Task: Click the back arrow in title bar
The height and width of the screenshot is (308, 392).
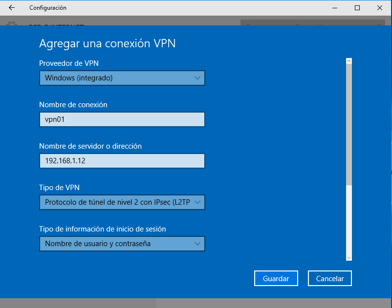Action: point(12,8)
